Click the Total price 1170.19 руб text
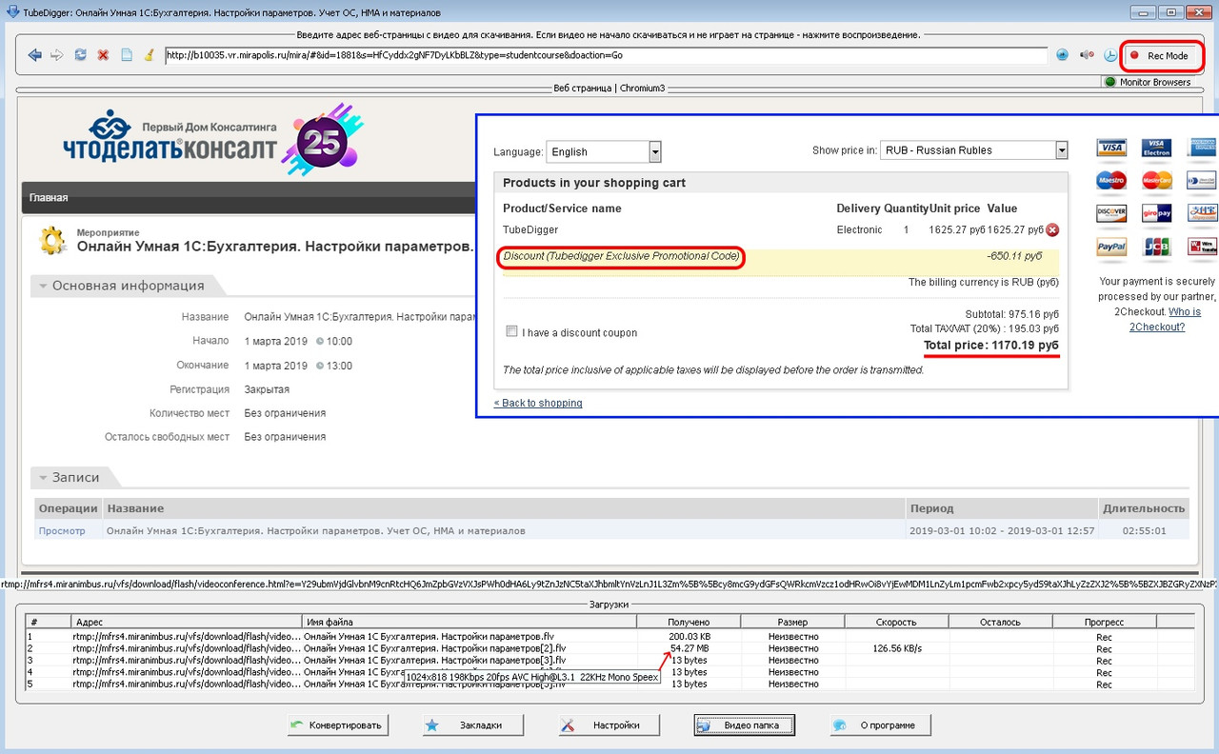Screen dimensions: 1219x754 coord(991,345)
